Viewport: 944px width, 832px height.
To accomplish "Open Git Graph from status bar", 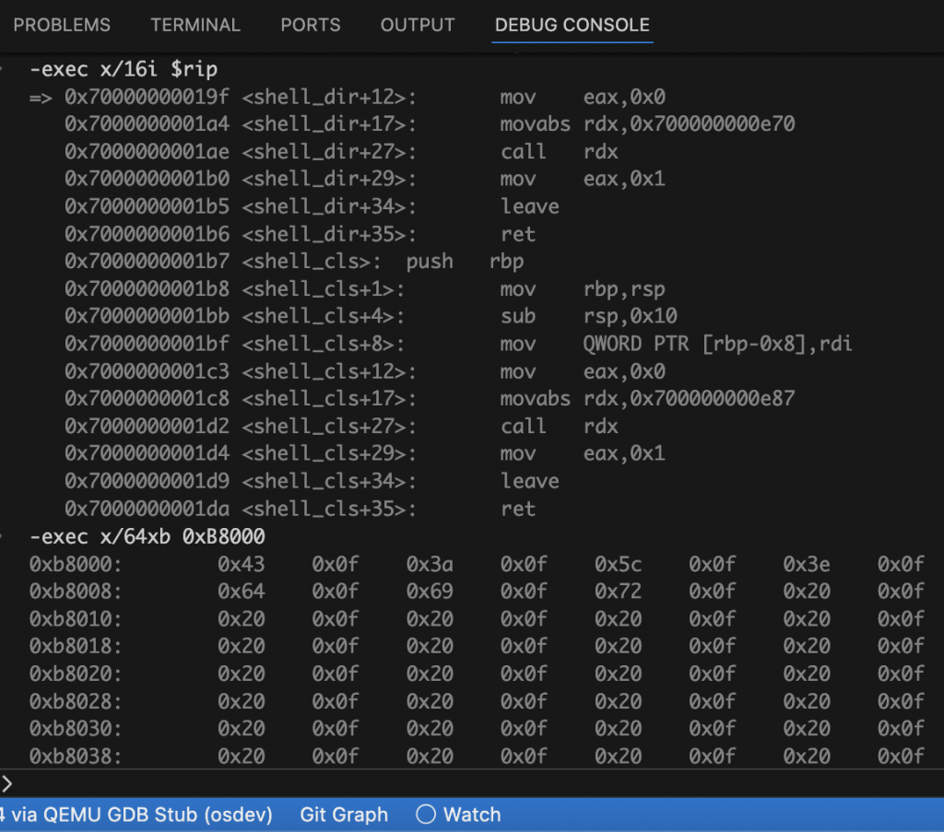I will point(344,814).
